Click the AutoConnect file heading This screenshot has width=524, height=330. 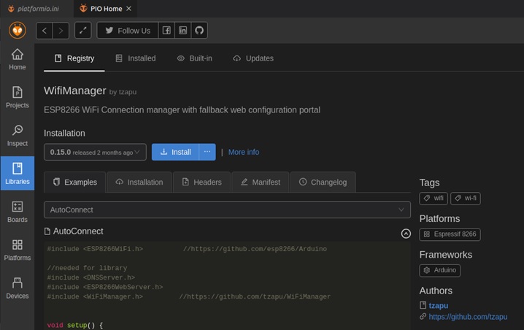tap(78, 231)
